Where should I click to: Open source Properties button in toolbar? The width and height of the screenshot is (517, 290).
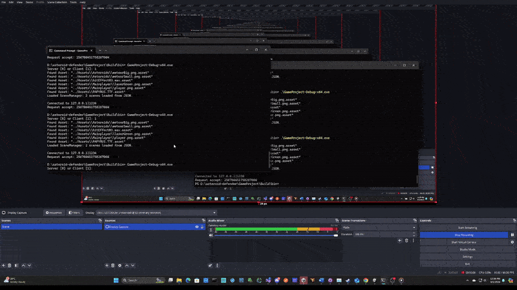click(54, 213)
